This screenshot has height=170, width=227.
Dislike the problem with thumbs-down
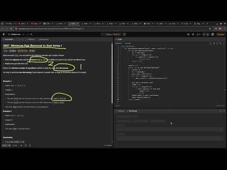pos(9,145)
